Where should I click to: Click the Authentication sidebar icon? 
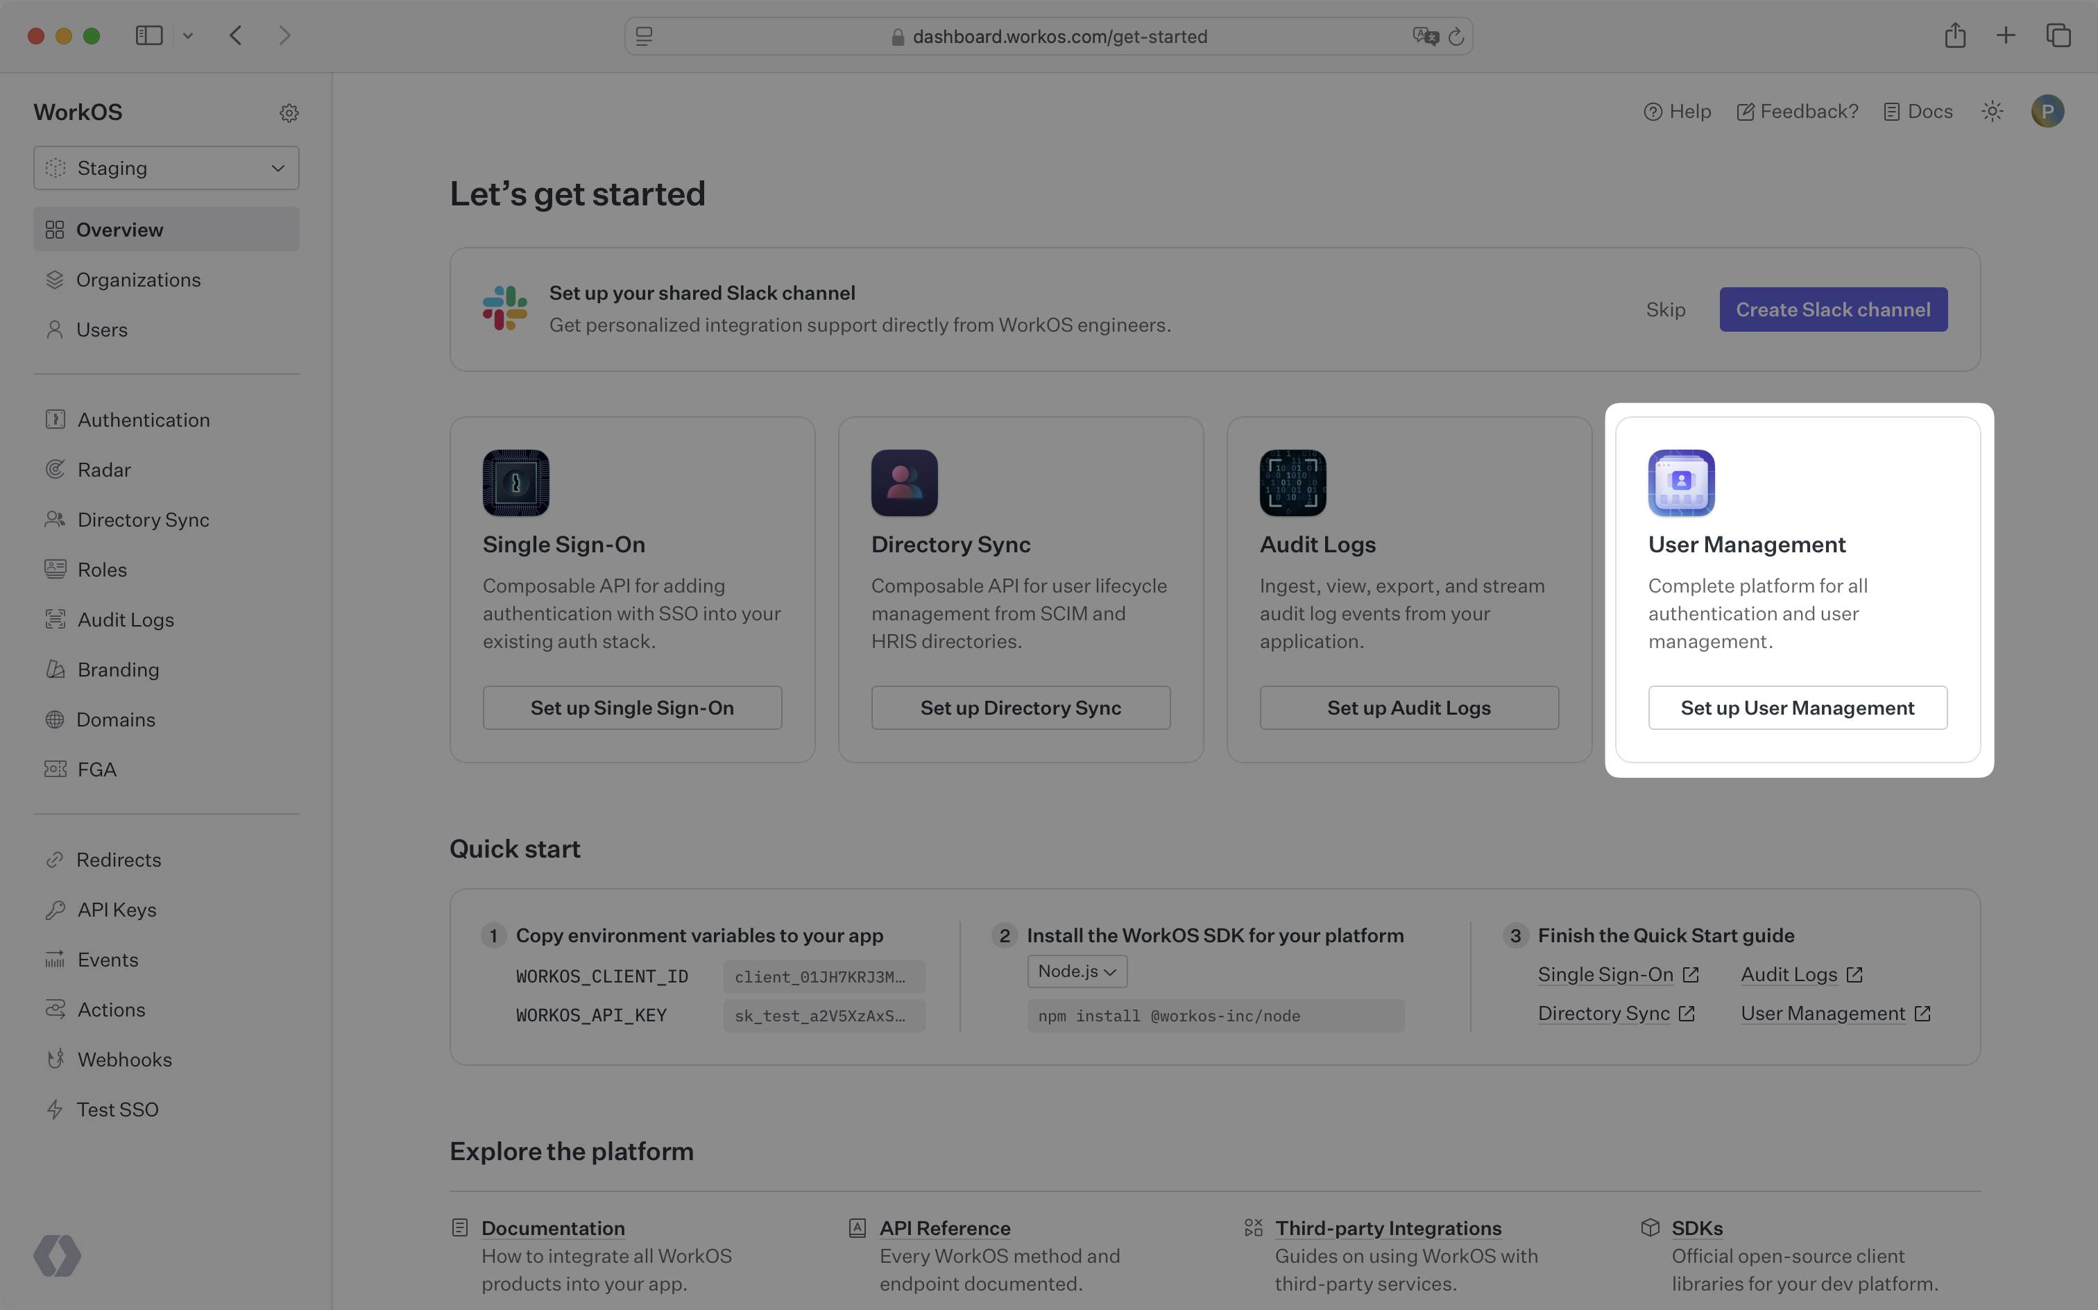(53, 420)
